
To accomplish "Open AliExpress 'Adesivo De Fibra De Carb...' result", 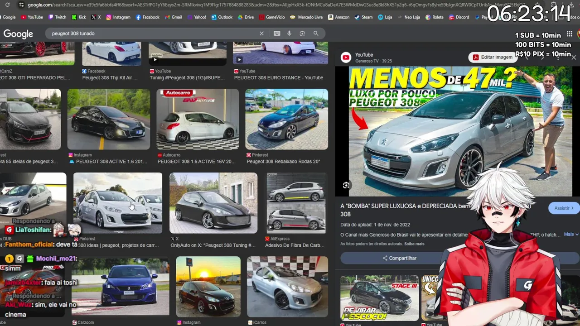I will click(295, 245).
